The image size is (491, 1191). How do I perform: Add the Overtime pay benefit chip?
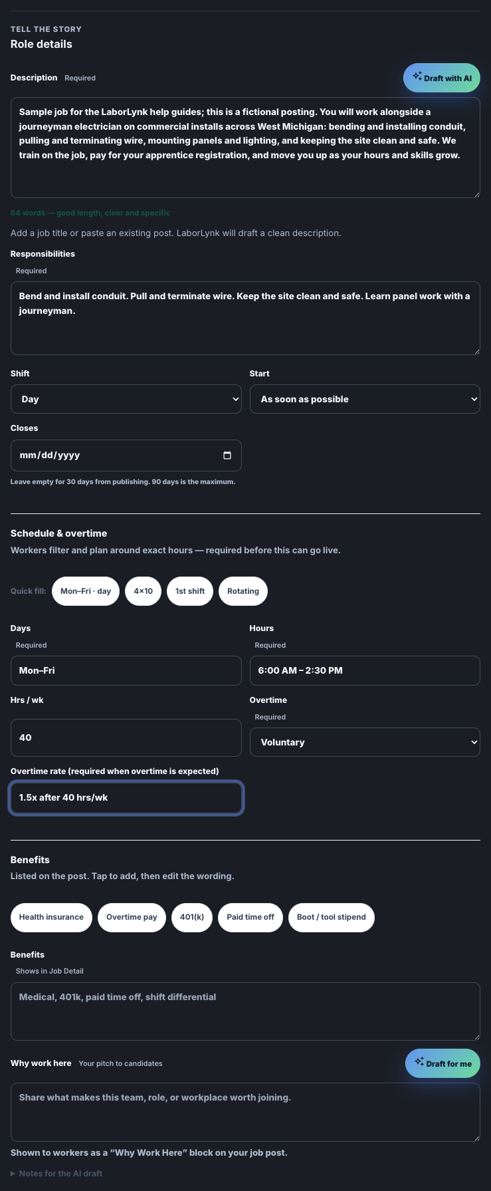click(132, 917)
